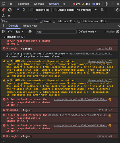
Task: Open the 121 issues counter in the top bar
Action: [x=96, y=4]
